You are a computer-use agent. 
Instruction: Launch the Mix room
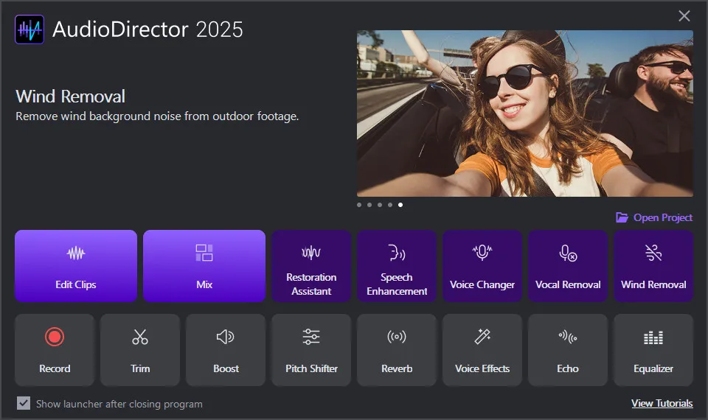click(204, 266)
